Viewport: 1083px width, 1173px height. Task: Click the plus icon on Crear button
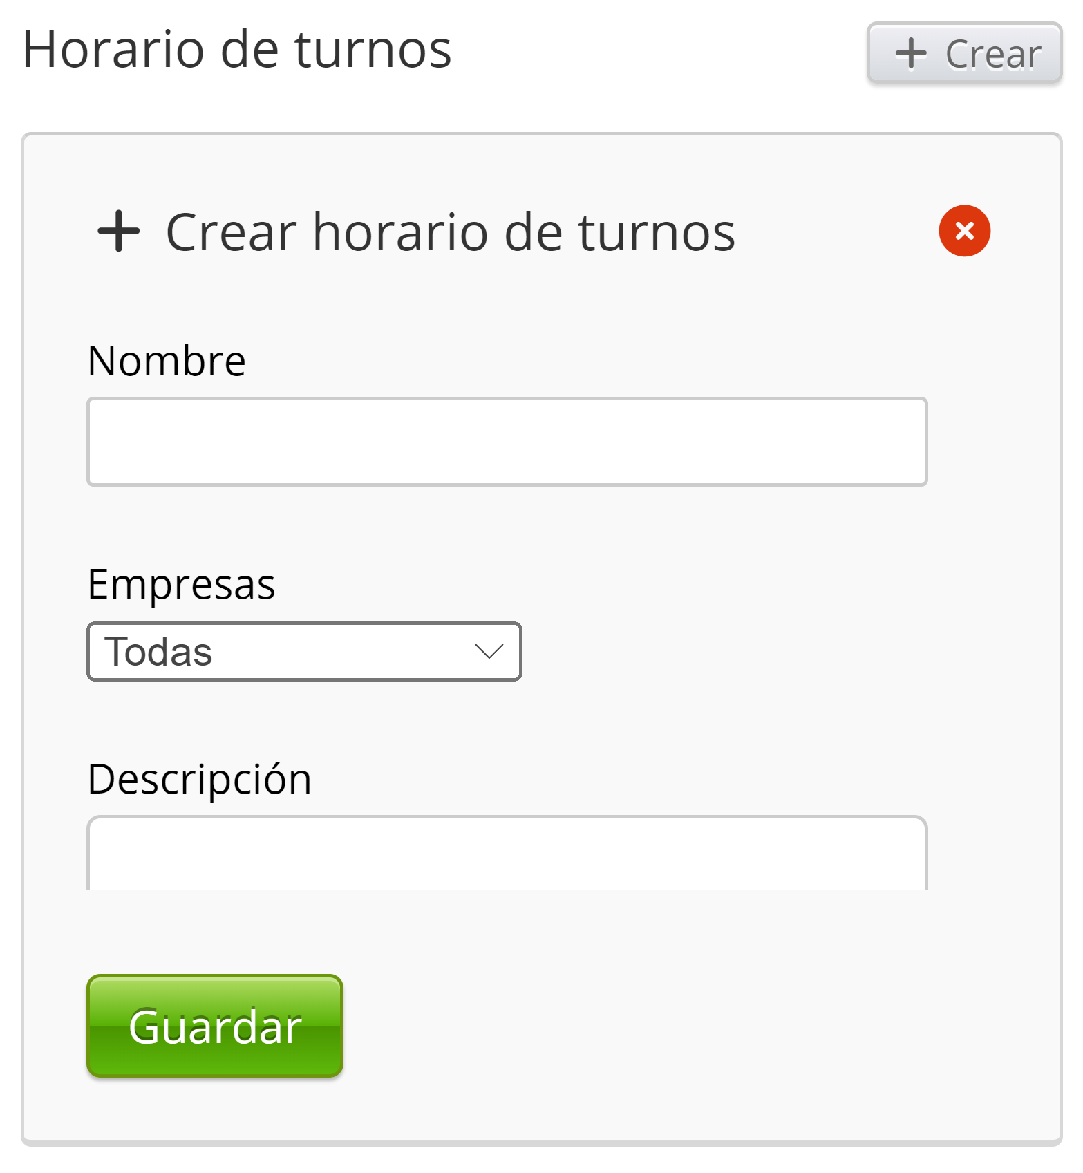(x=910, y=54)
